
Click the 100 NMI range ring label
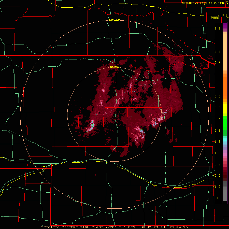[114, 20]
